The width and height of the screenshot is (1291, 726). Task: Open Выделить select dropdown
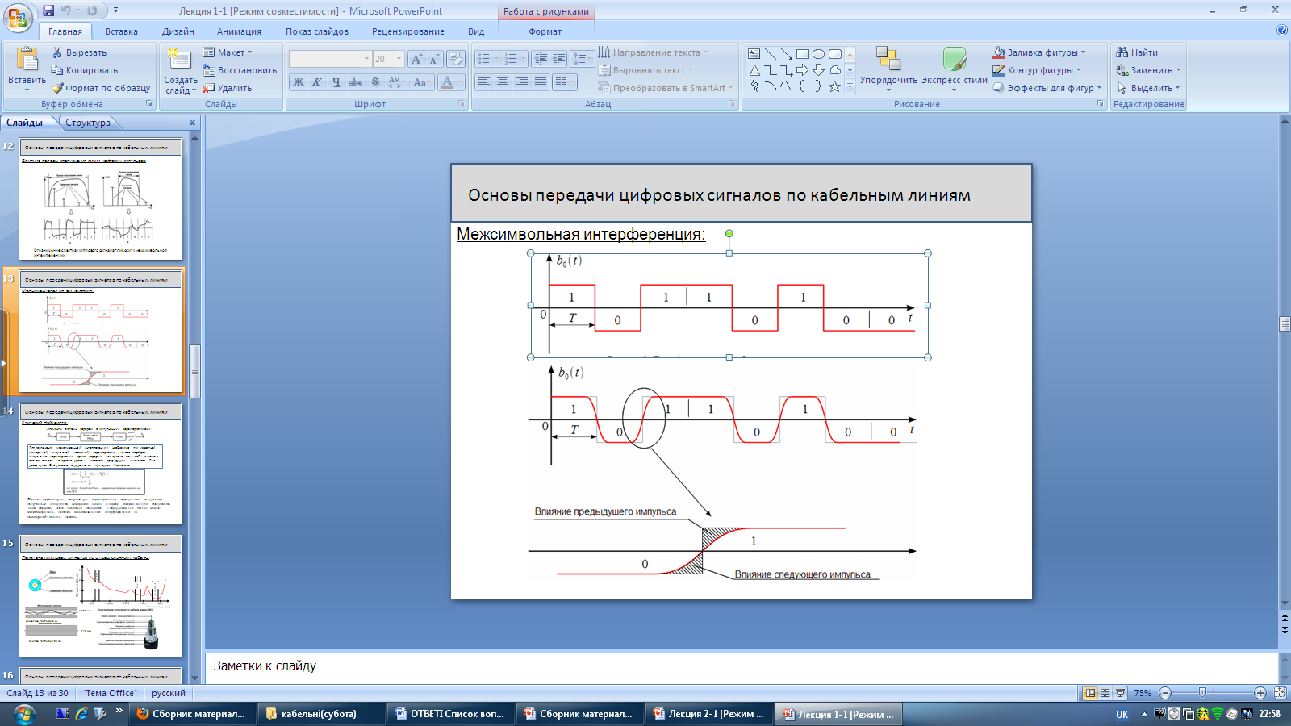[1148, 88]
